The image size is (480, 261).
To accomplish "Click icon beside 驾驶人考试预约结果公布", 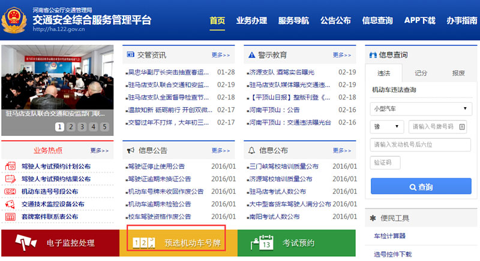I will (x=10, y=178).
